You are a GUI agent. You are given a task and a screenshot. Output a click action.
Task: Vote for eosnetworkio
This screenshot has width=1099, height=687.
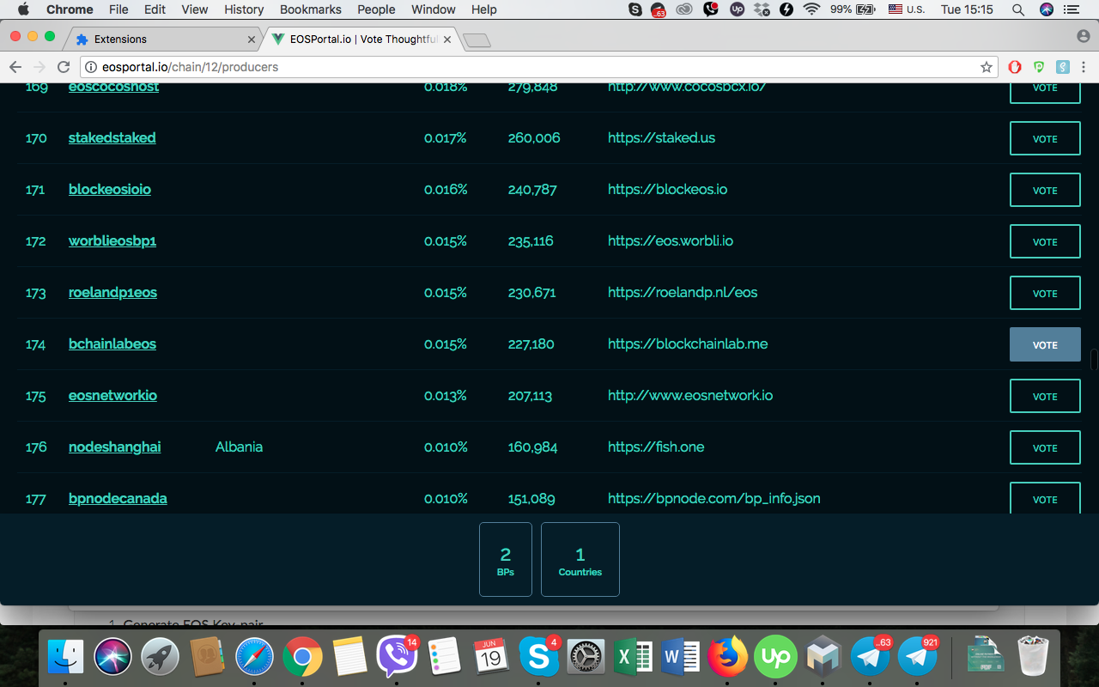1045,396
